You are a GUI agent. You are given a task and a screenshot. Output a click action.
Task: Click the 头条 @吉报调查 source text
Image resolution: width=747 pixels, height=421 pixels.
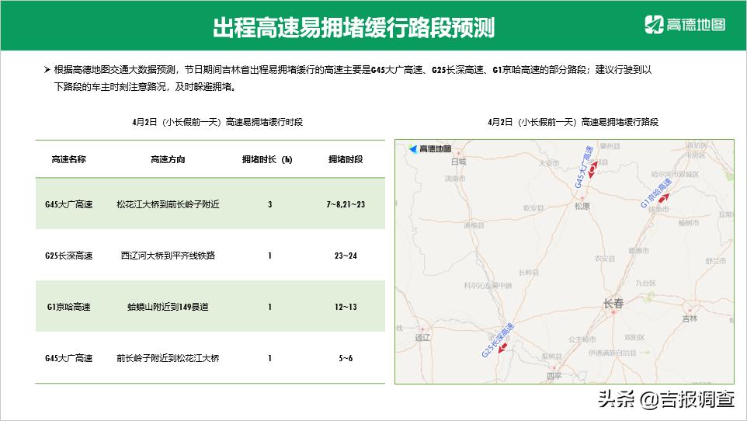(666, 399)
